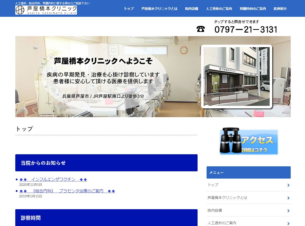
Task: Expand the 人工透析のご案内 sidebar chevron
Action: tap(288, 223)
